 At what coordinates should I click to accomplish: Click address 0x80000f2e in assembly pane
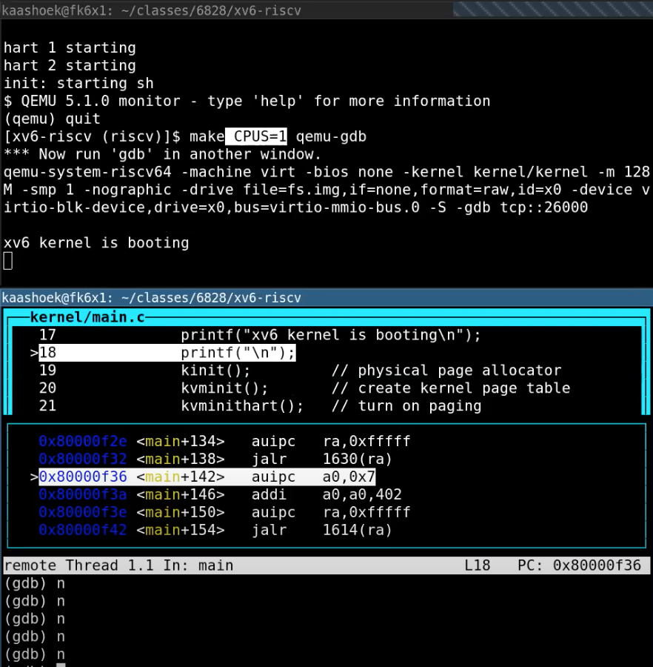82,442
